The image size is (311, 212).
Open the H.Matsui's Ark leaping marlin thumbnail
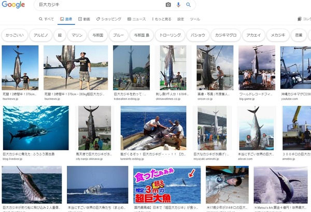(x=280, y=185)
